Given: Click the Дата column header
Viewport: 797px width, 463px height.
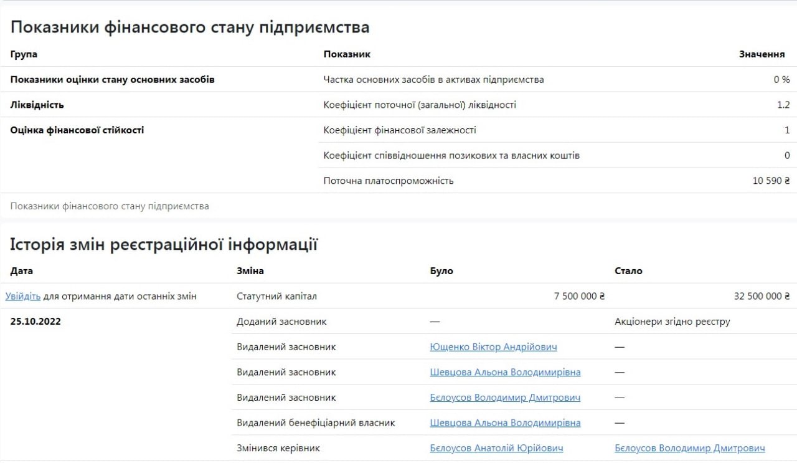Looking at the screenshot, I should [22, 271].
